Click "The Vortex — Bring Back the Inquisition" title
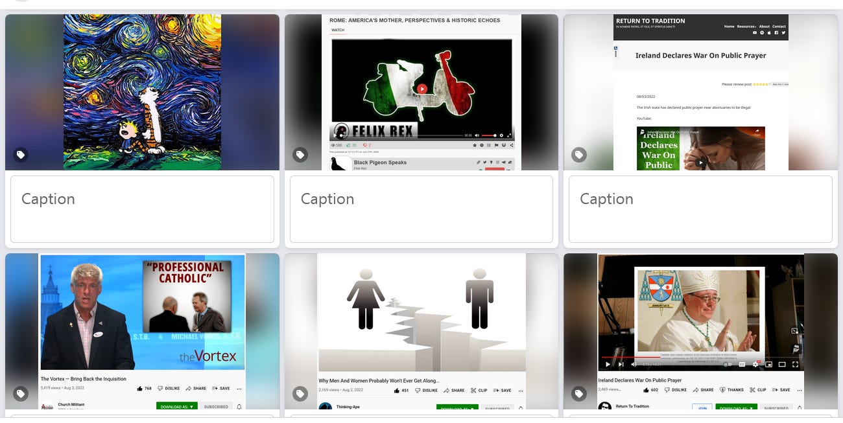Image resolution: width=843 pixels, height=423 pixels. [x=84, y=379]
